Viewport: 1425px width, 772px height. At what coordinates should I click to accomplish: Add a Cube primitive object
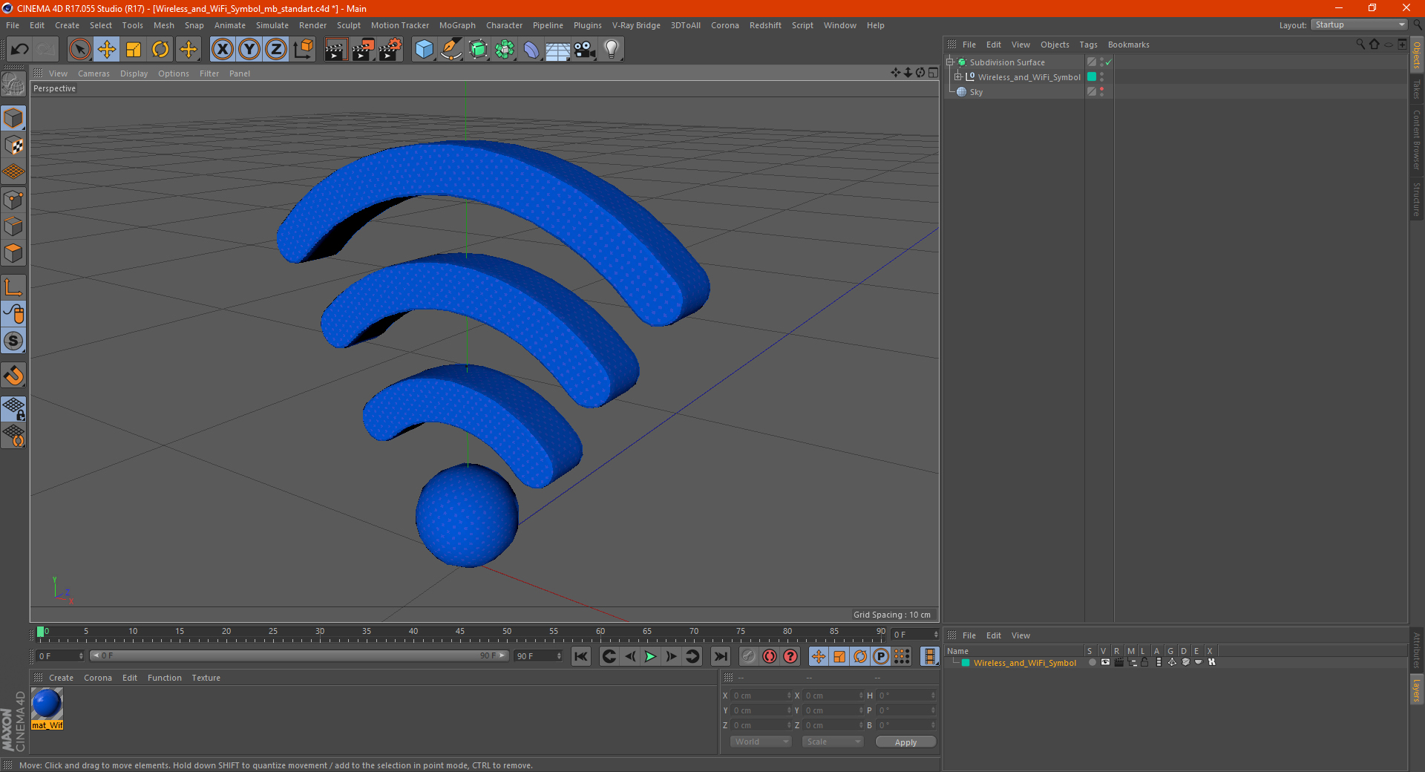(424, 49)
